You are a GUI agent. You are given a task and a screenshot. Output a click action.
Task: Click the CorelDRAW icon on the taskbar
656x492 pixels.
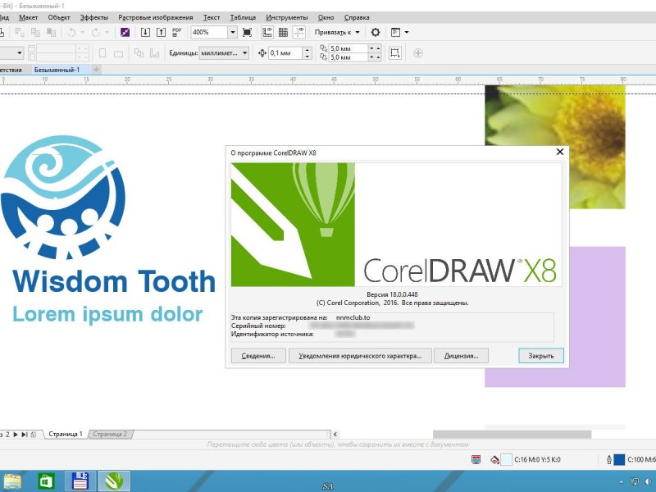pyautogui.click(x=114, y=481)
